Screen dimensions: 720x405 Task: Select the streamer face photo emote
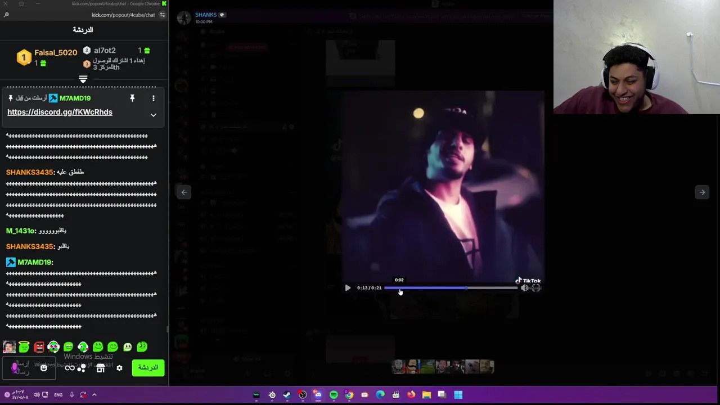click(x=9, y=347)
